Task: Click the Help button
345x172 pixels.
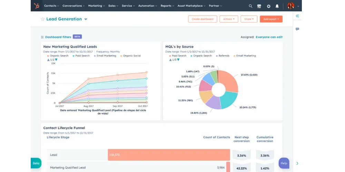Action: [x=284, y=163]
